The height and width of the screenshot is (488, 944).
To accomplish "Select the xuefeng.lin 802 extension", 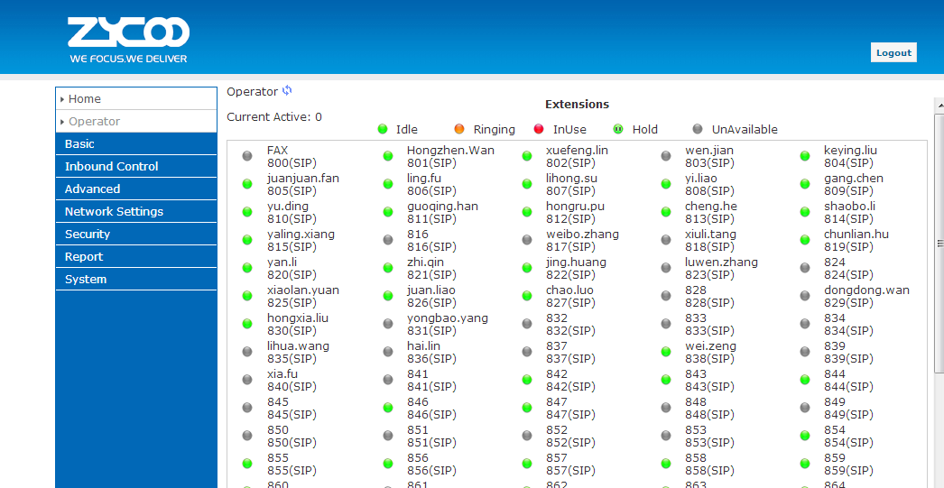I will (x=576, y=156).
